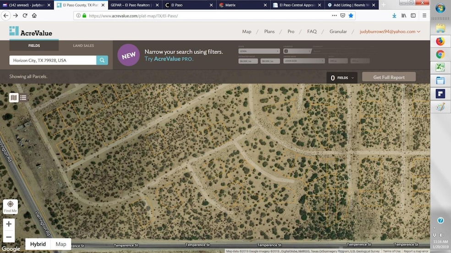Click the search magnifier button
This screenshot has height=253, width=451.
tap(102, 60)
